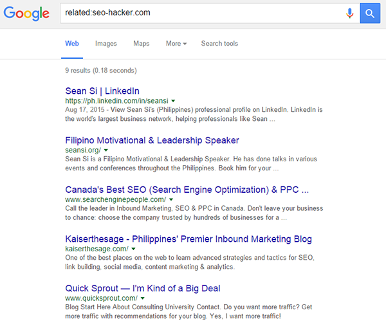386x324 pixels.
Task: Expand the More dropdown menu
Action: pyautogui.click(x=176, y=44)
